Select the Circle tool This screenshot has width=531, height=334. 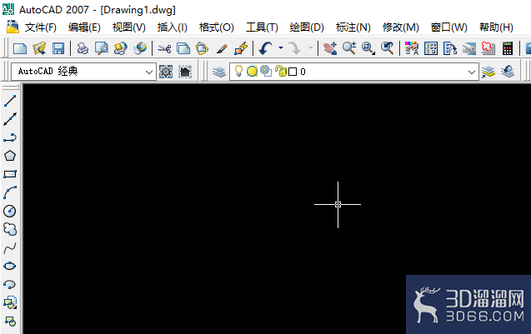(10, 211)
